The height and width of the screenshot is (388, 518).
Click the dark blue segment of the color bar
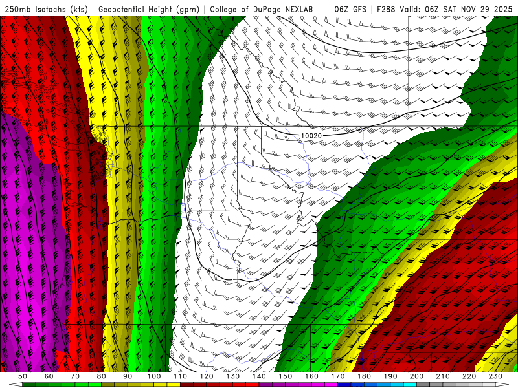[x=344, y=385]
